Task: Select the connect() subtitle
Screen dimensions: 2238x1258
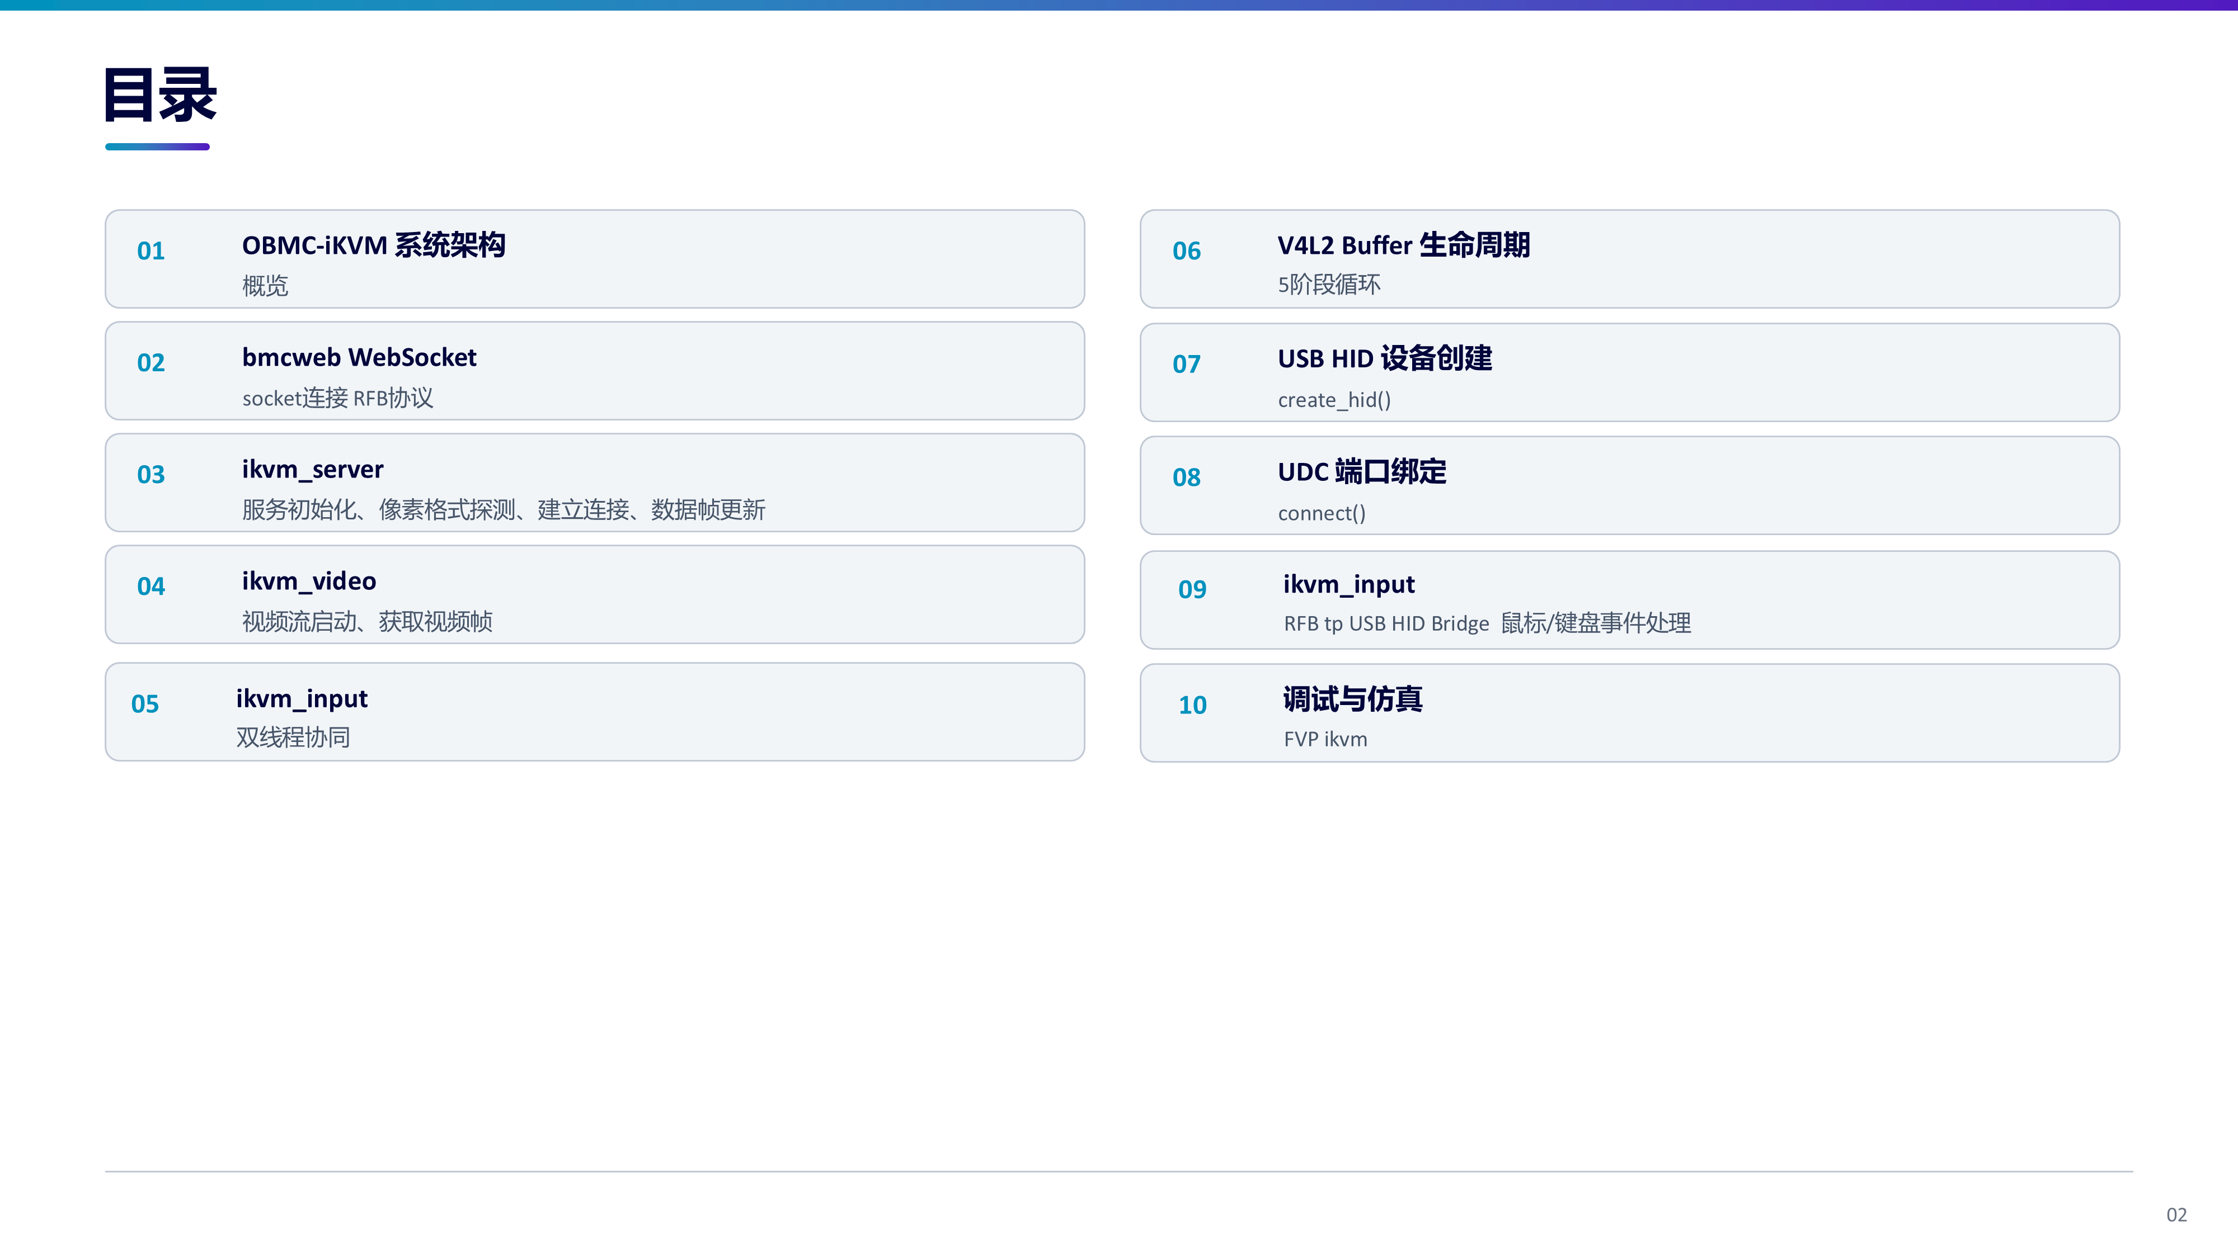Action: (1322, 513)
